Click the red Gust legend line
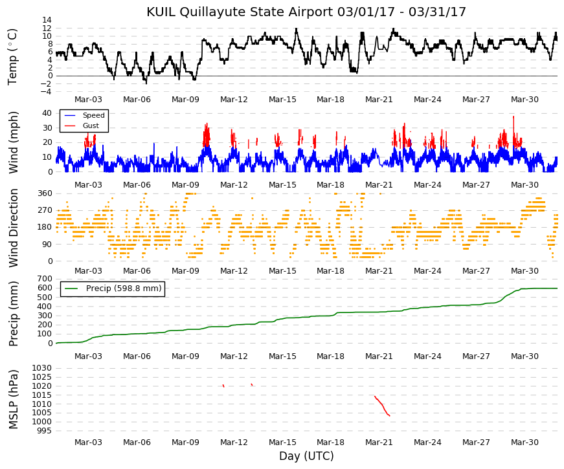The width and height of the screenshot is (564, 469). [x=70, y=125]
